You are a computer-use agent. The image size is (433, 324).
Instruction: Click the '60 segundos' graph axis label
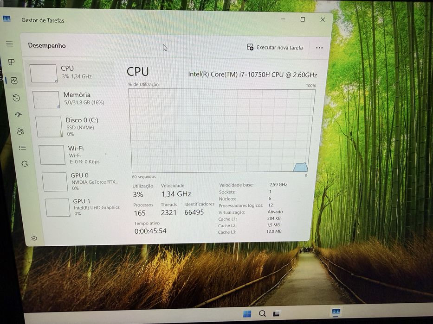tap(144, 177)
